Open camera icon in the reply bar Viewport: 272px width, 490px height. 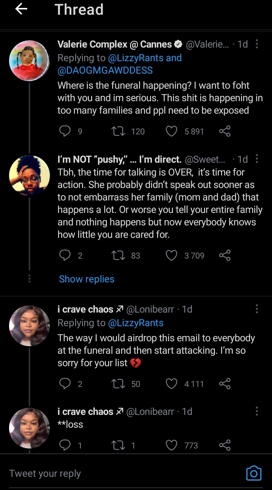pos(253,473)
